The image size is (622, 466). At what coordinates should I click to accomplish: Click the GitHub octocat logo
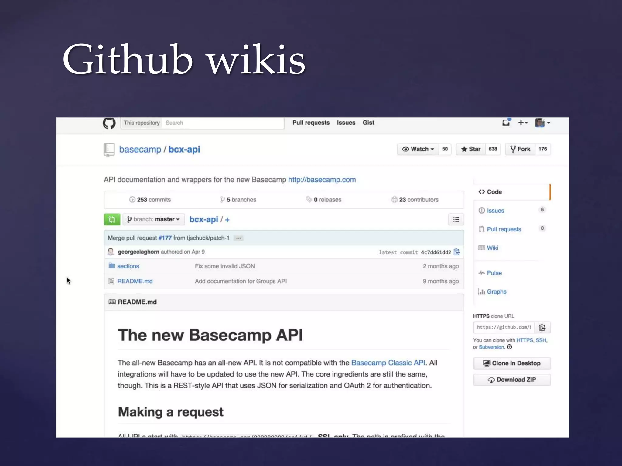pos(109,123)
